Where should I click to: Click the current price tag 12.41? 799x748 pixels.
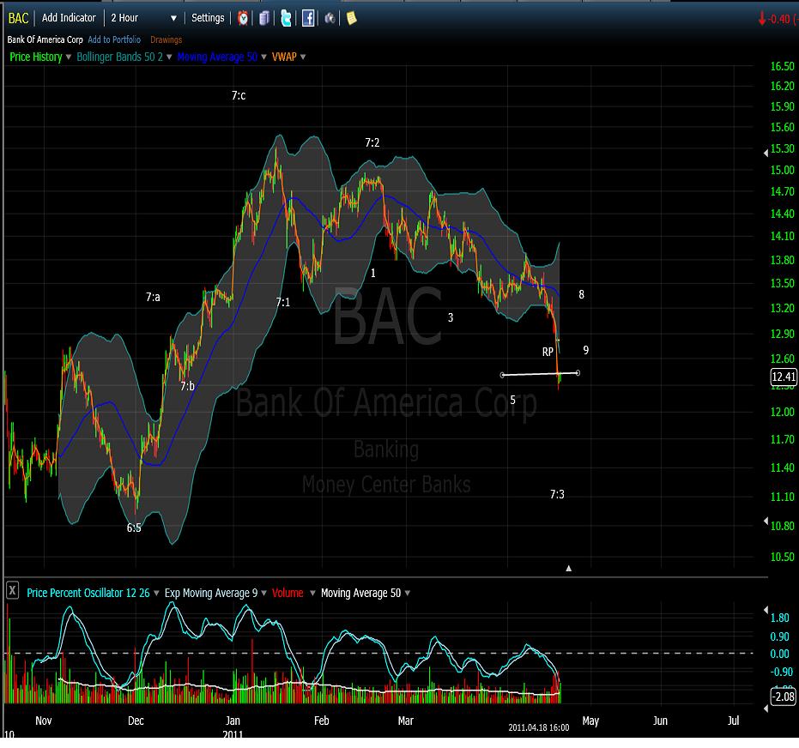784,377
